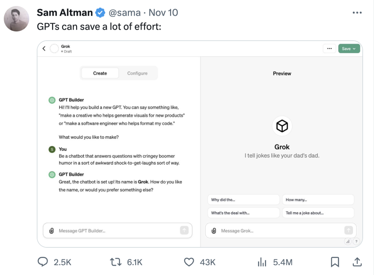Click the share upload icon
Screen dimensions: 377x275
pyautogui.click(x=357, y=262)
